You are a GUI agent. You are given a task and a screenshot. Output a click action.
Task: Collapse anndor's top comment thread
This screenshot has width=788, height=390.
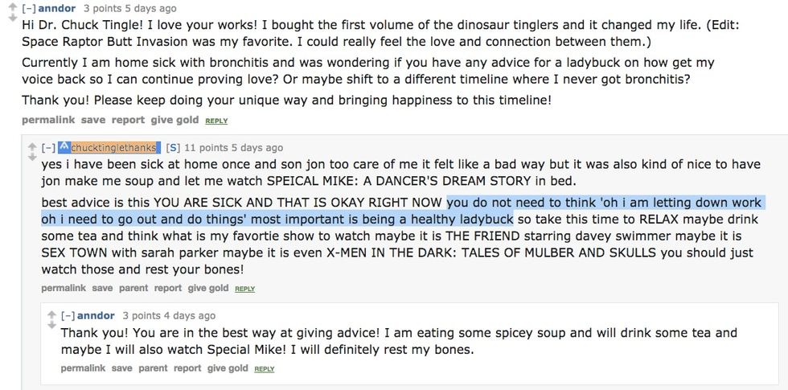(29, 9)
